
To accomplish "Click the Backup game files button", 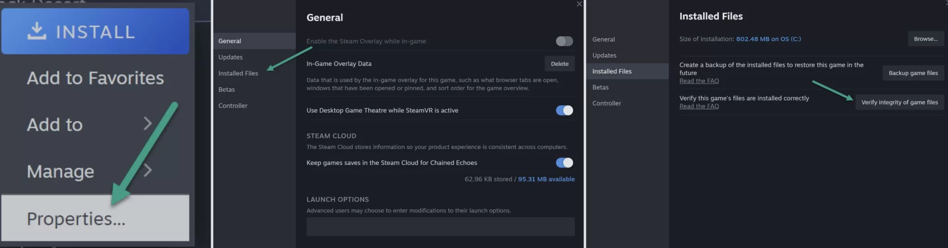I will point(913,73).
